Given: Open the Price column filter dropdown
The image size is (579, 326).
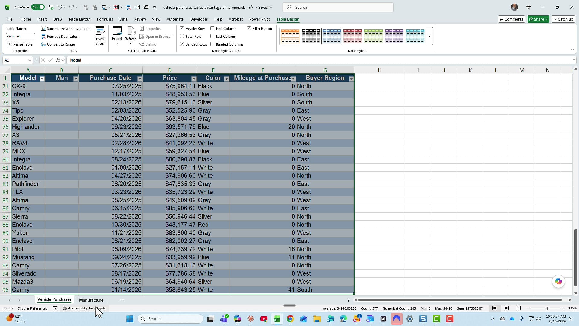Looking at the screenshot, I should point(194,79).
